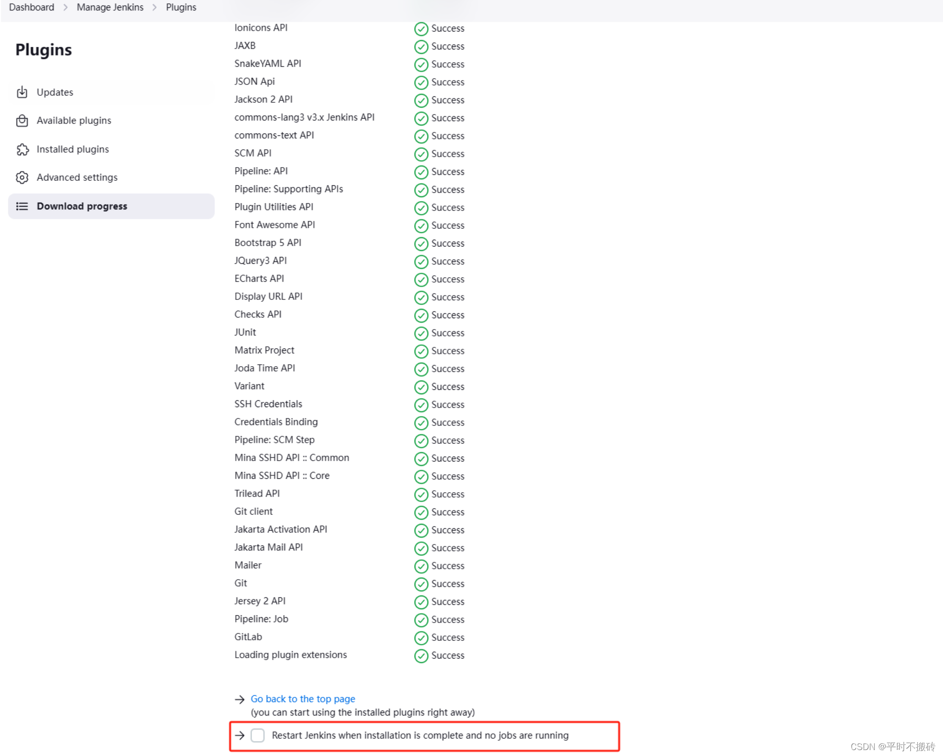This screenshot has height=756, width=943.
Task: Enable Restart Jenkins when installation is complete checkbox
Action: [257, 735]
